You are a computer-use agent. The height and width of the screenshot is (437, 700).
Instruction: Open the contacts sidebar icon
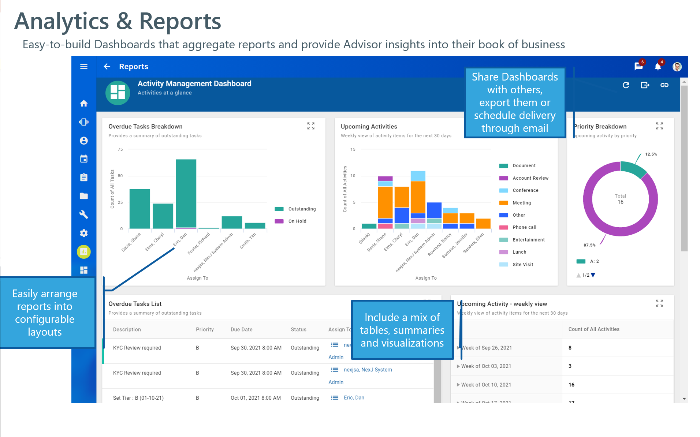tap(84, 141)
